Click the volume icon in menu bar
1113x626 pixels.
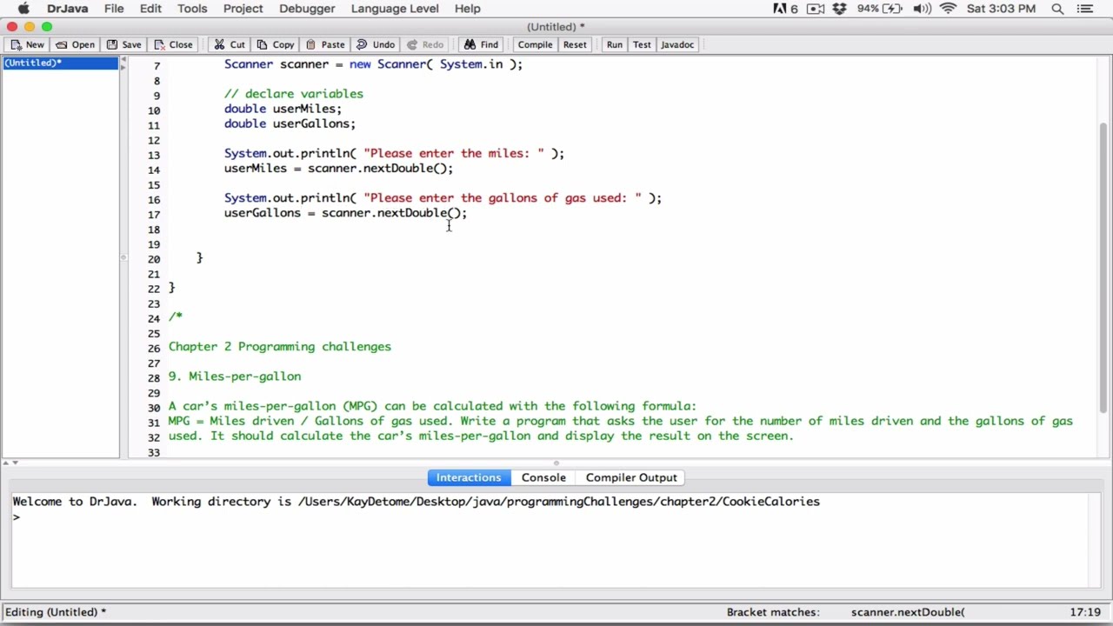pyautogui.click(x=922, y=9)
